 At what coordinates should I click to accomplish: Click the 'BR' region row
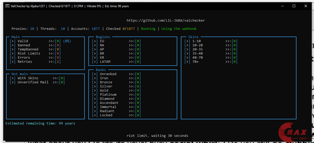[116, 53]
